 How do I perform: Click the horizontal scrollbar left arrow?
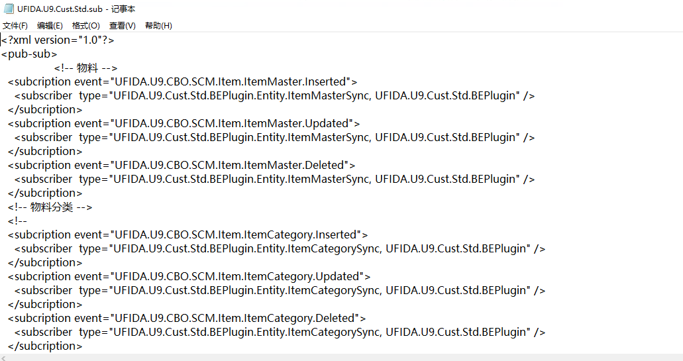(x=4, y=358)
